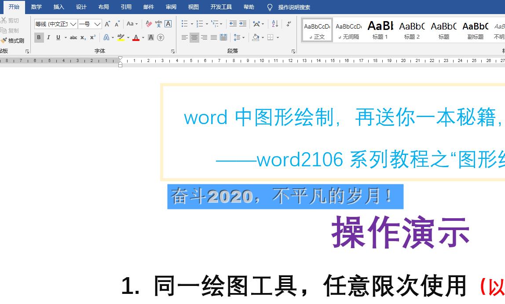The height and width of the screenshot is (304, 505).
Task: Open the font size dropdown
Action: pos(96,24)
